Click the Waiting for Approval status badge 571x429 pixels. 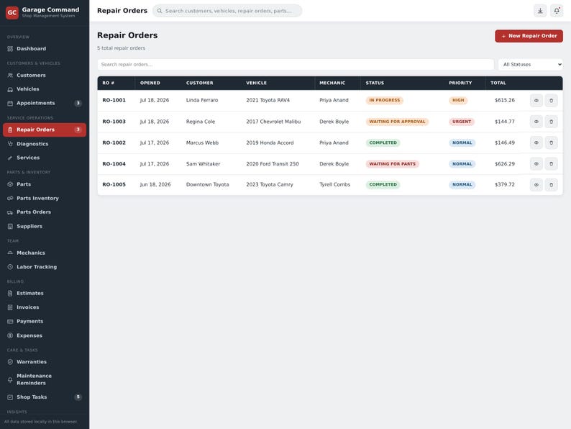point(397,122)
